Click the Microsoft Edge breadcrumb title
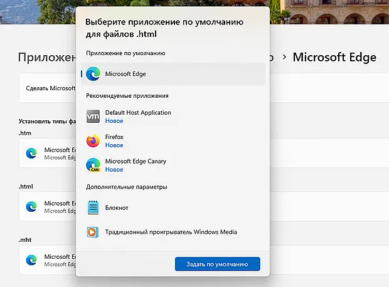 (334, 57)
